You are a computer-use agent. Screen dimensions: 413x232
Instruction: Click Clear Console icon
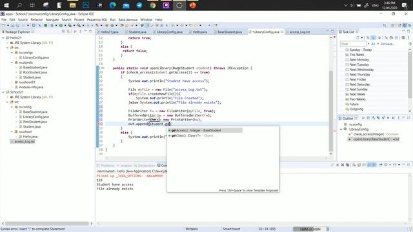pos(354,165)
